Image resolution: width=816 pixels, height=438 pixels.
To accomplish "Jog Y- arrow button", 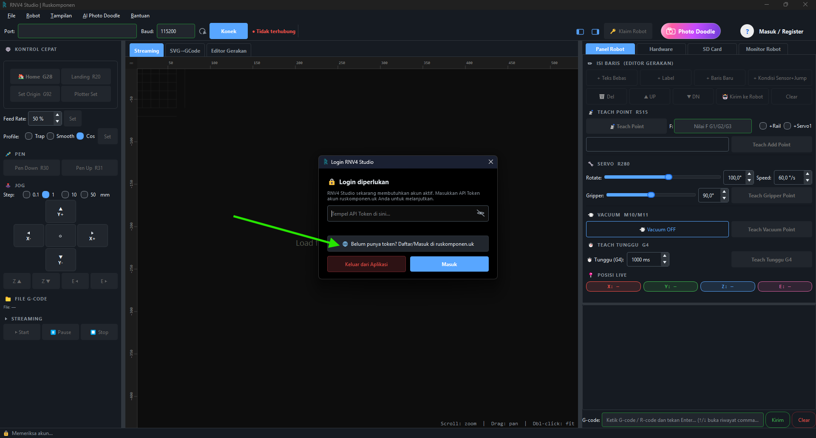I will pyautogui.click(x=61, y=260).
